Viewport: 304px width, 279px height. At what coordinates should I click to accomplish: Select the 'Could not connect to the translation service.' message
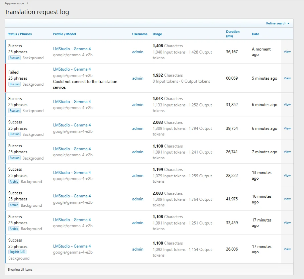pos(85,84)
